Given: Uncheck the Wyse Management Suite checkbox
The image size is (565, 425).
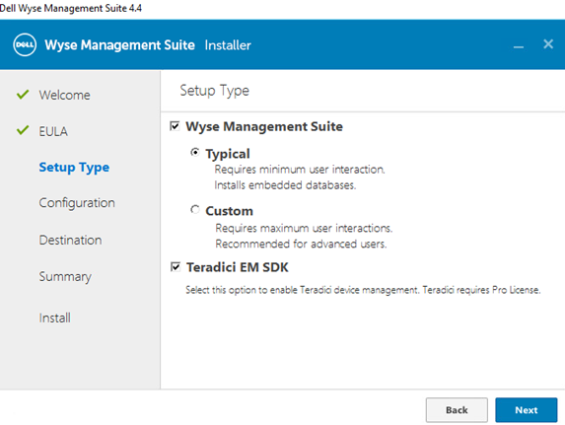Looking at the screenshot, I should tap(175, 126).
